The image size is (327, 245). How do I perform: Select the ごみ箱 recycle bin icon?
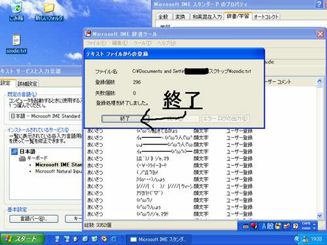tap(16, 11)
